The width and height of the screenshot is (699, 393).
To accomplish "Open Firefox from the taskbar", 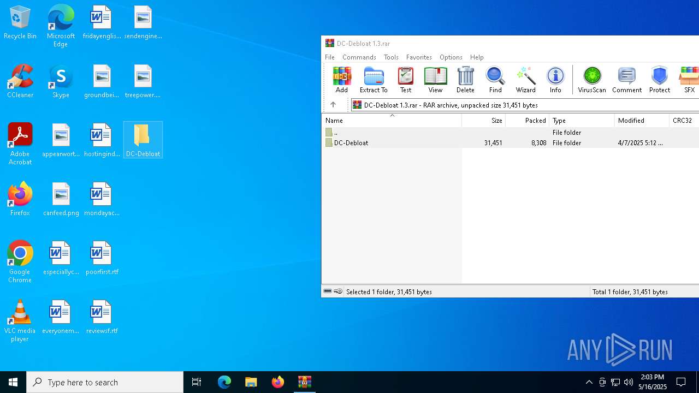I will [278, 382].
